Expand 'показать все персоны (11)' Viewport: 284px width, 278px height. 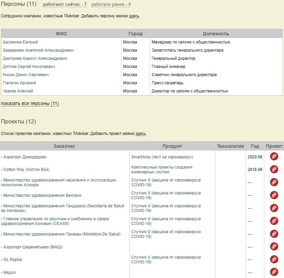[30, 103]
